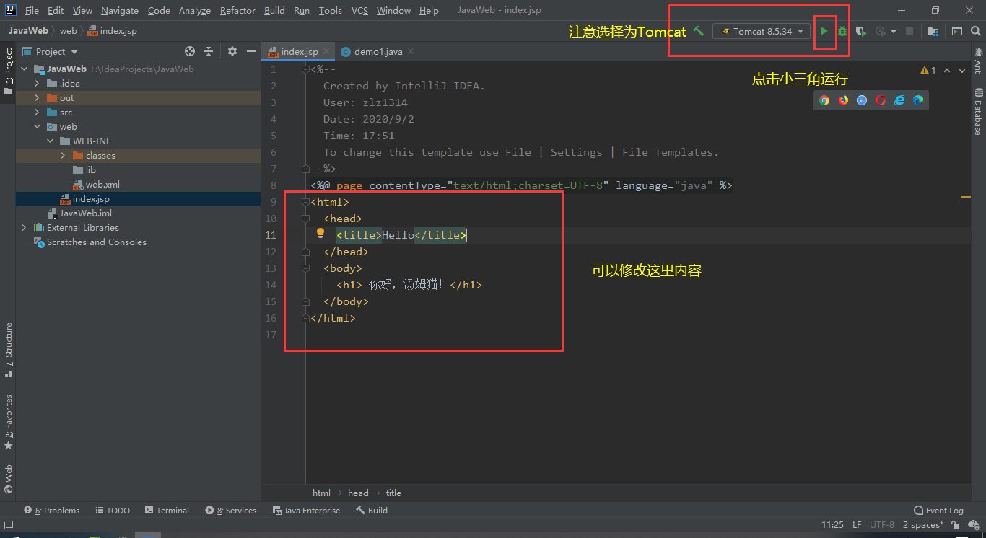
Task: Toggle read-only lock icon in status bar
Action: 957,525
